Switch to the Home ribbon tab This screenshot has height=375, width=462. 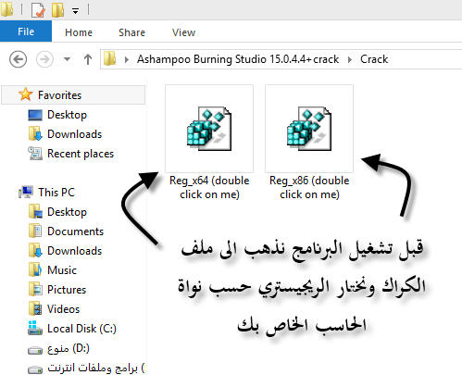[x=79, y=32]
